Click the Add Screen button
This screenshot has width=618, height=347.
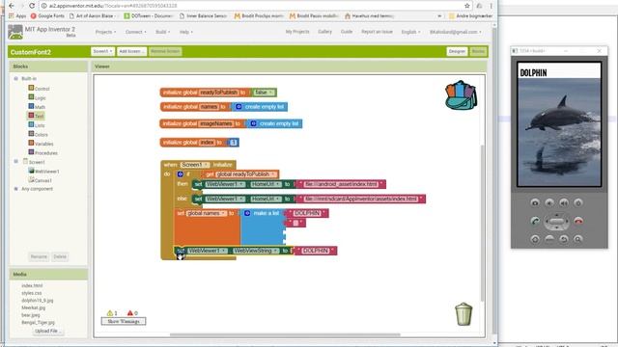pyautogui.click(x=131, y=51)
